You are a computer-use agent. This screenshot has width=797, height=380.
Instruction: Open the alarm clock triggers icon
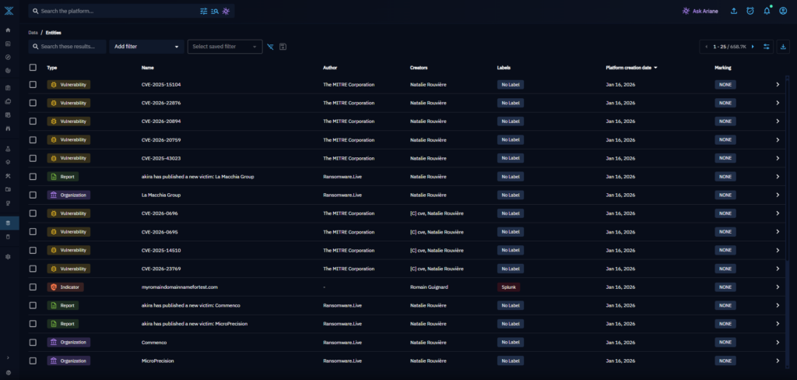coord(750,11)
